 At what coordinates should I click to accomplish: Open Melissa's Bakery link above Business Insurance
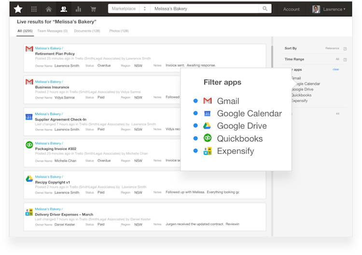tap(49, 82)
